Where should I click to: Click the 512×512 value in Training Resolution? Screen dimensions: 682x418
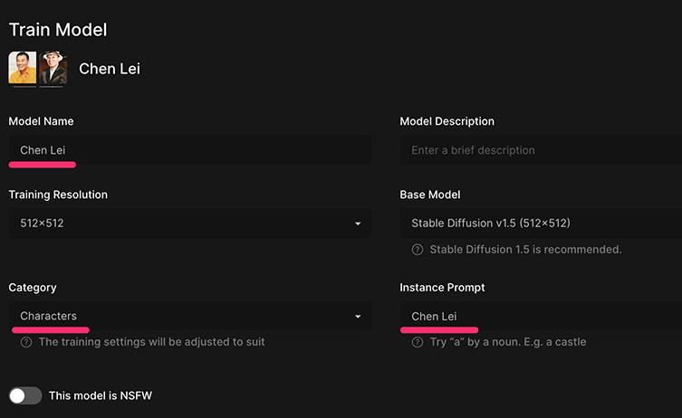(43, 223)
